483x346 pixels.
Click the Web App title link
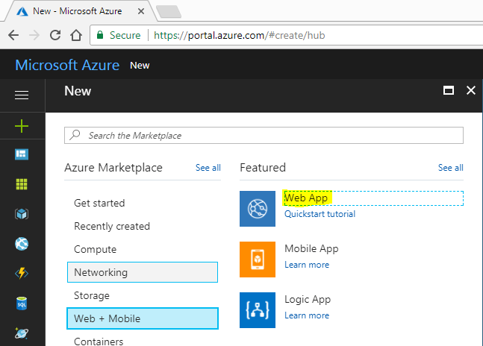(x=306, y=198)
